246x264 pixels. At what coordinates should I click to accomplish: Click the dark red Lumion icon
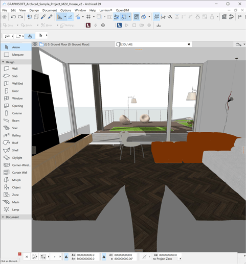tap(88, 25)
